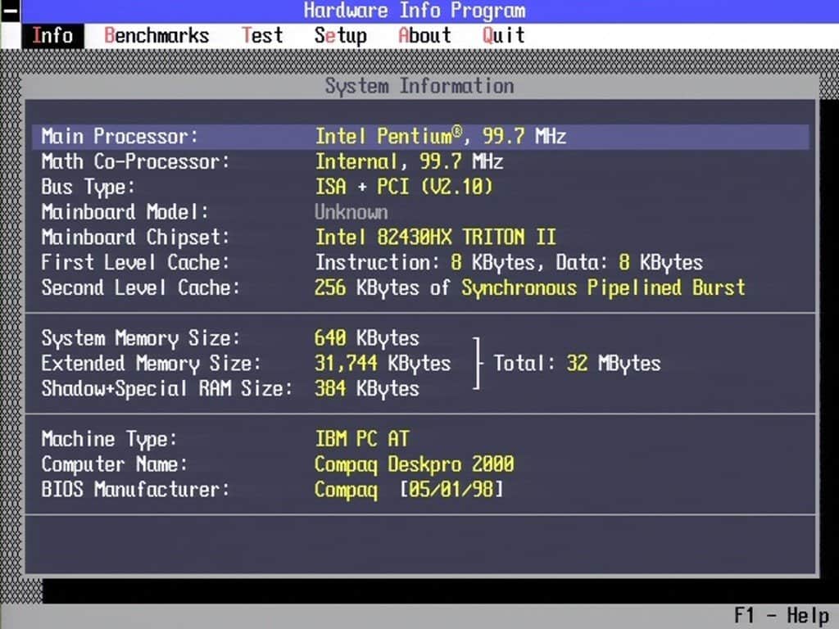Click the BIOS Manufacturer label
The width and height of the screenshot is (839, 629).
pos(135,490)
